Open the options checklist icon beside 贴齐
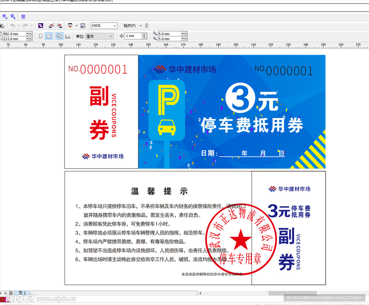369x305 pixels. click(x=147, y=26)
